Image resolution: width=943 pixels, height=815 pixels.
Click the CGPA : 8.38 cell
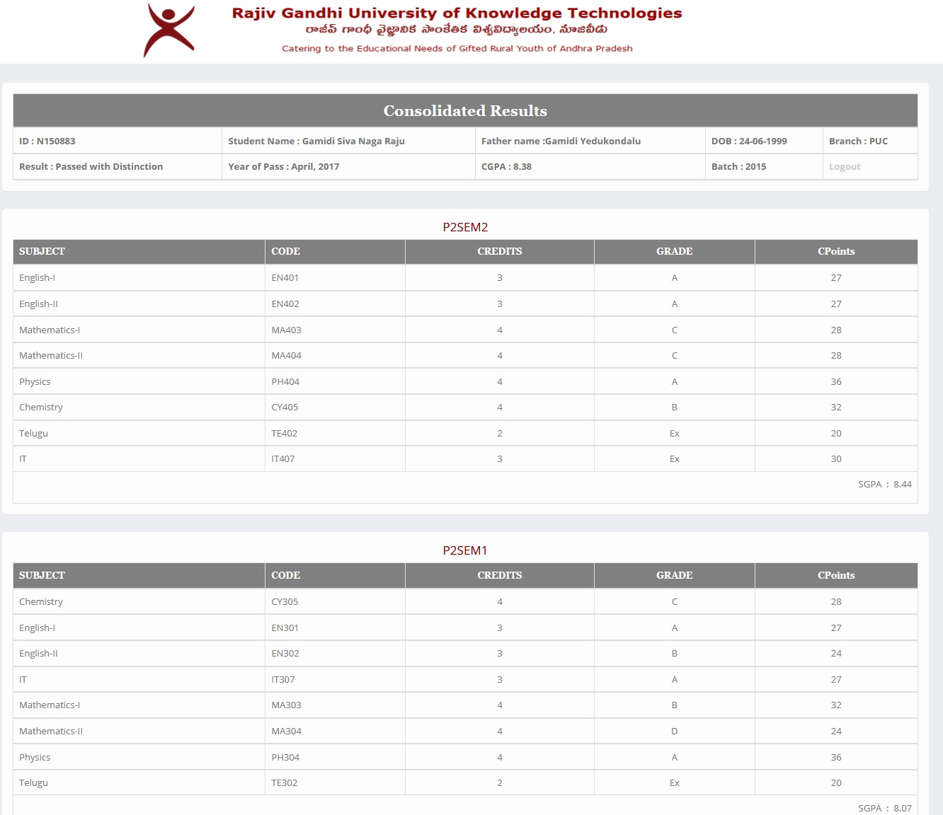[590, 167]
